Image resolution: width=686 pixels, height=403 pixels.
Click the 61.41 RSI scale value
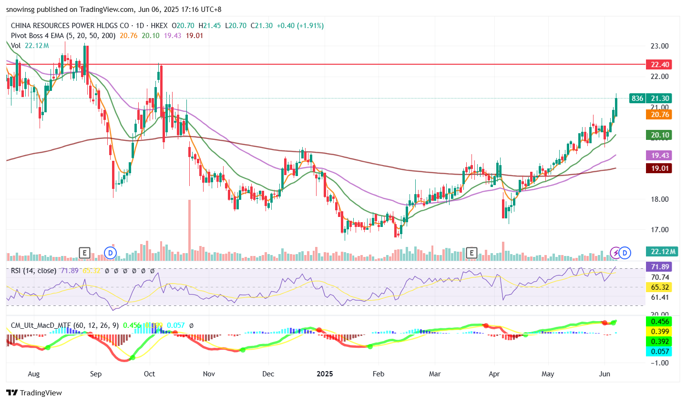coord(660,297)
